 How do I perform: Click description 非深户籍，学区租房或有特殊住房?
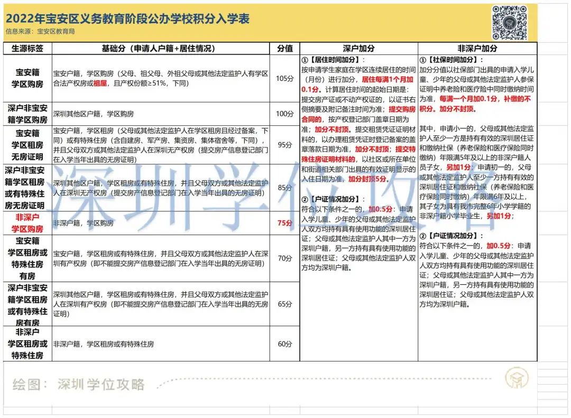104,343
